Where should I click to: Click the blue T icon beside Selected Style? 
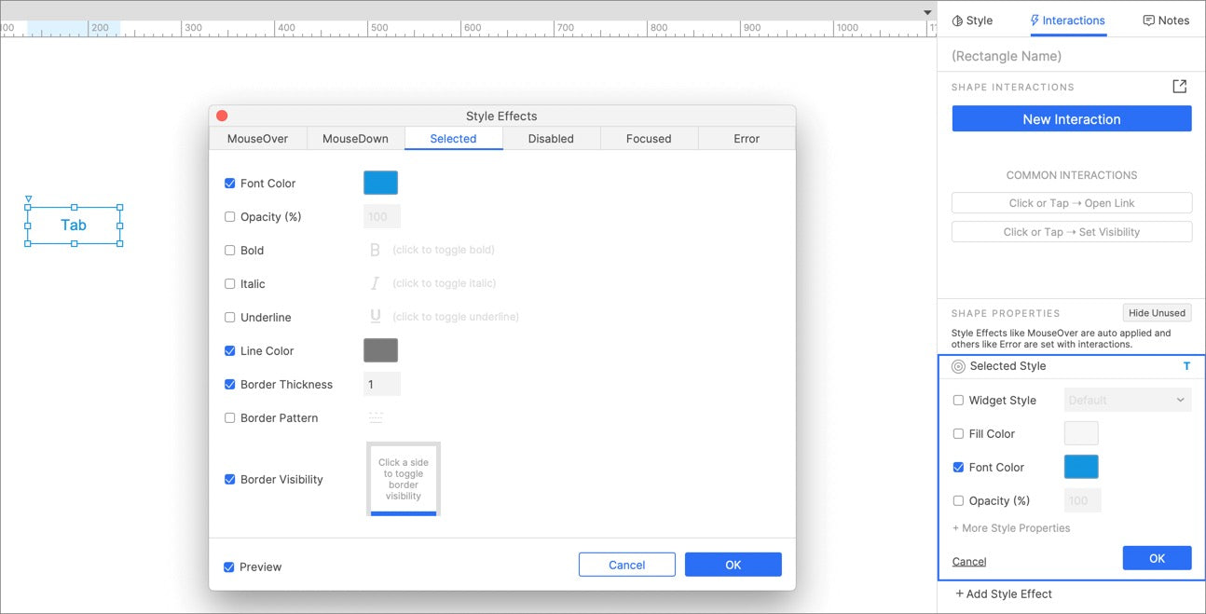coord(1186,366)
